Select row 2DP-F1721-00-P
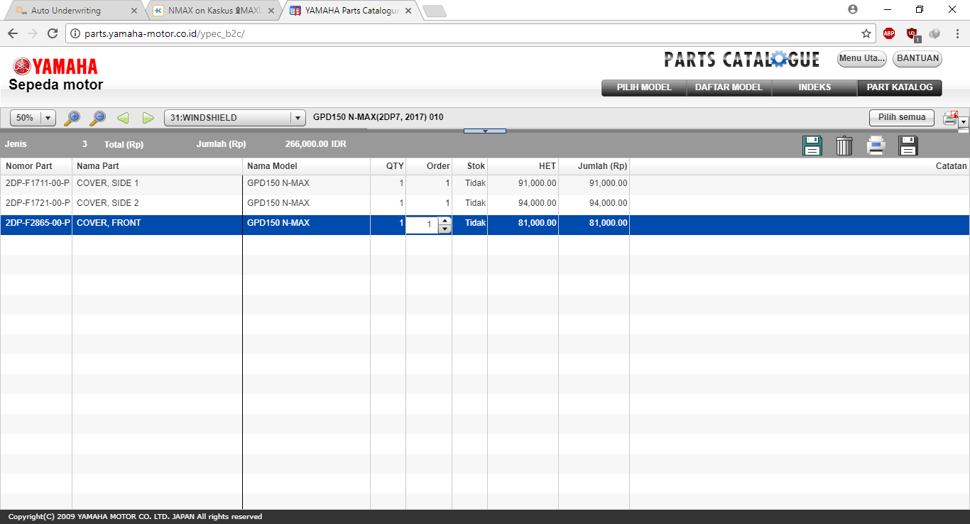Screen dimensions: 970x524 485,204
